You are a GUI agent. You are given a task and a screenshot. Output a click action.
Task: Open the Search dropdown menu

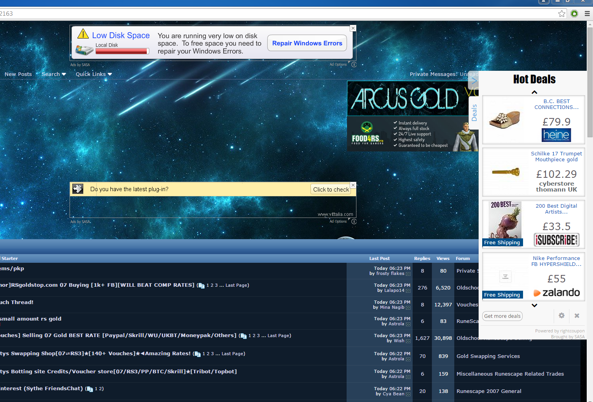(54, 74)
